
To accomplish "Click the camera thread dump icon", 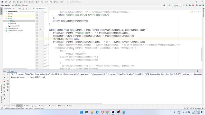I will pos(4,88).
